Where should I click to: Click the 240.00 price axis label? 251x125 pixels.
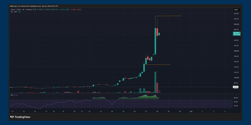pos(236,40)
